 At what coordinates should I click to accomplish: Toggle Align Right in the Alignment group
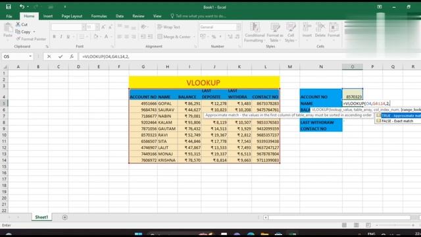tap(134, 37)
